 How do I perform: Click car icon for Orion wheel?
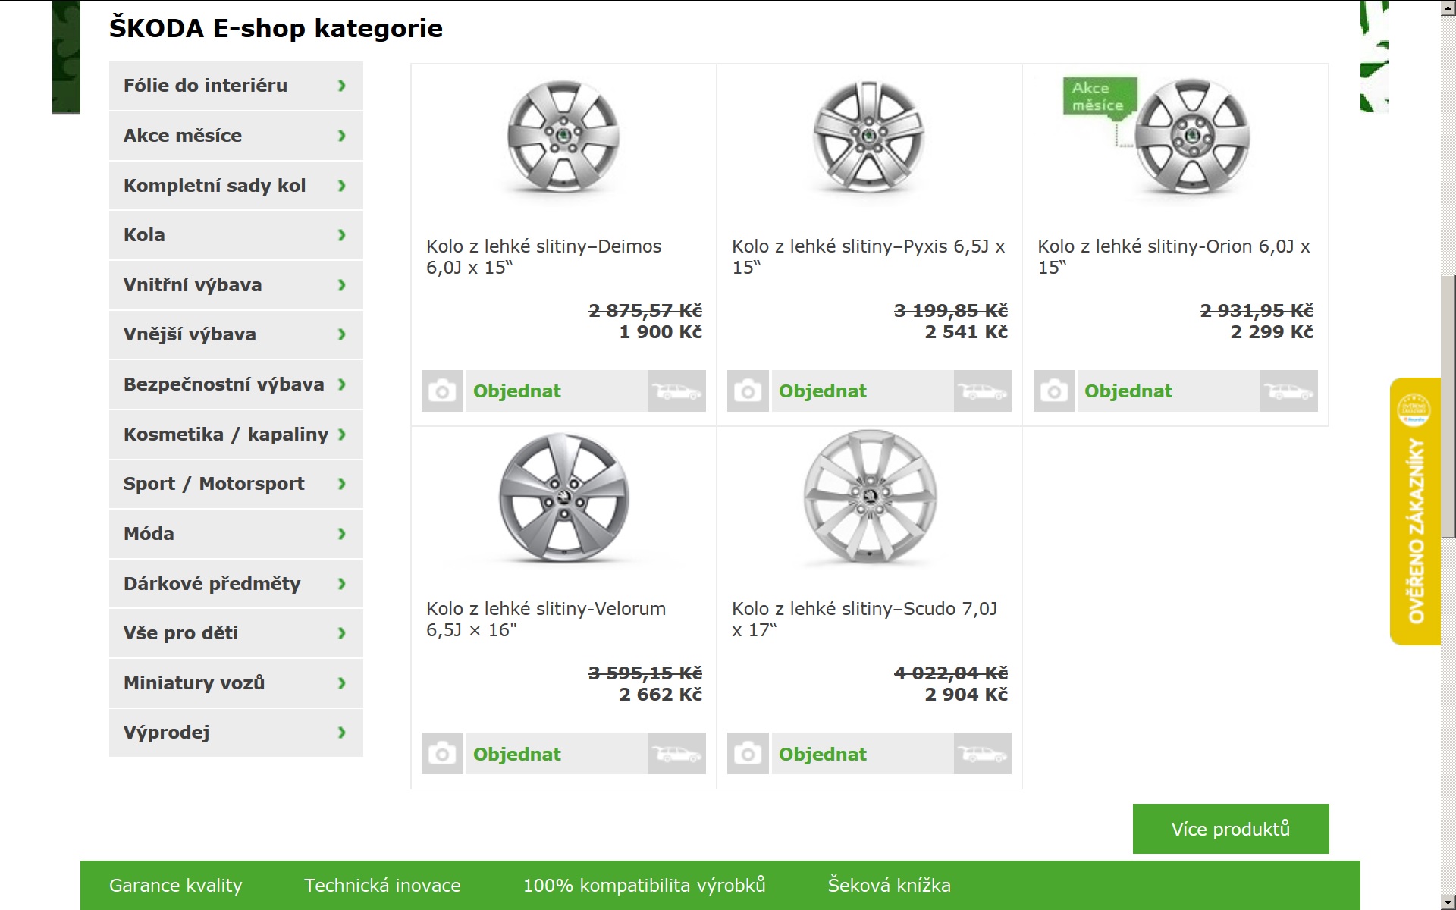(x=1288, y=391)
